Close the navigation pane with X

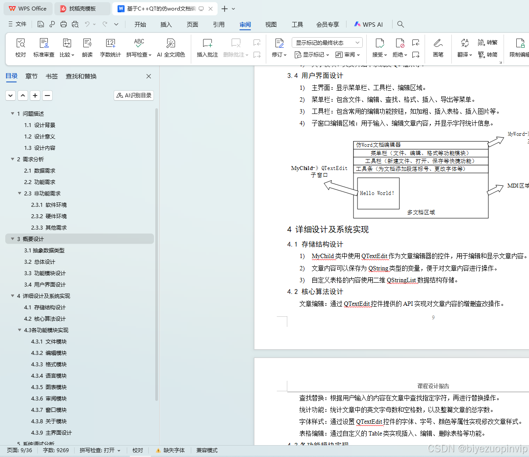point(149,76)
